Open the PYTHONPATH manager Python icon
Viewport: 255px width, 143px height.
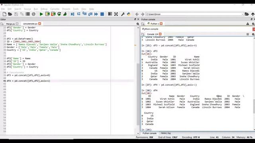[x=129, y=14]
